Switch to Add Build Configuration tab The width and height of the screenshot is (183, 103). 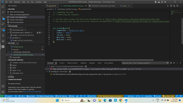(x=103, y=6)
